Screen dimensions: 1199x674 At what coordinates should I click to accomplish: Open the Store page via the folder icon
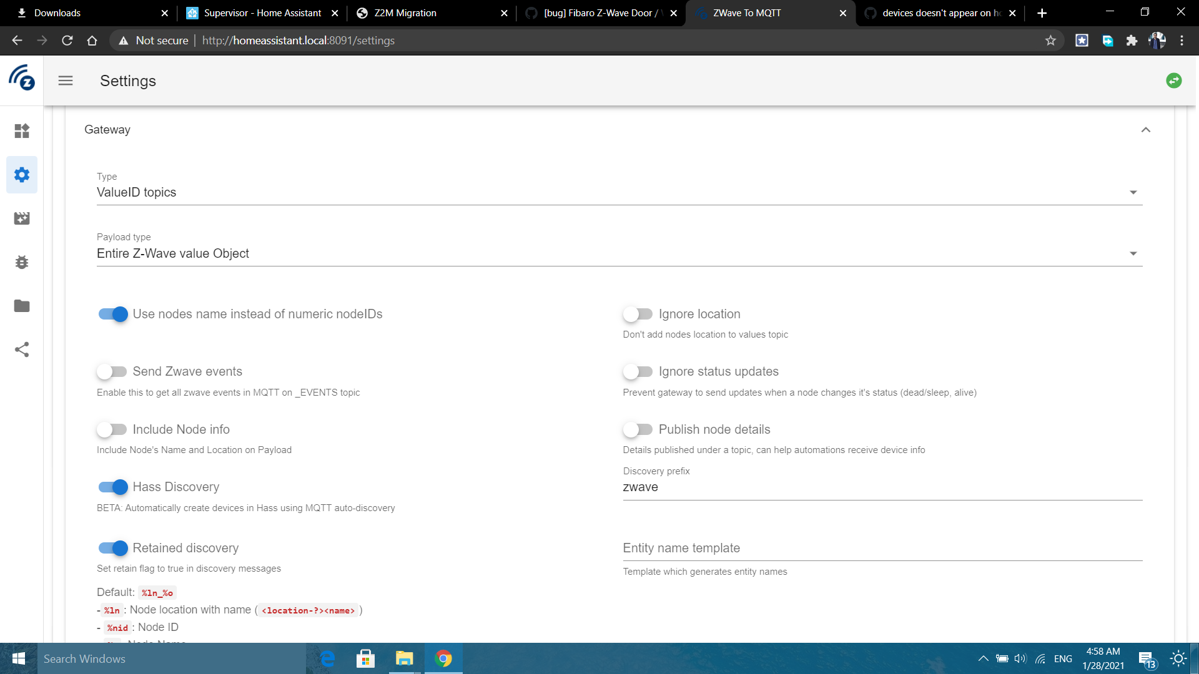pyautogui.click(x=22, y=306)
